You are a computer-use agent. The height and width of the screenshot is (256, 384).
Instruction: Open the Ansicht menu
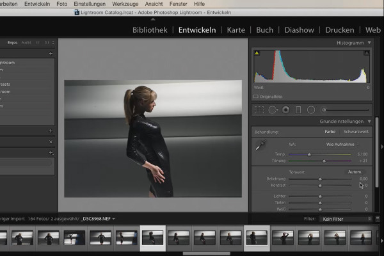(x=154, y=4)
